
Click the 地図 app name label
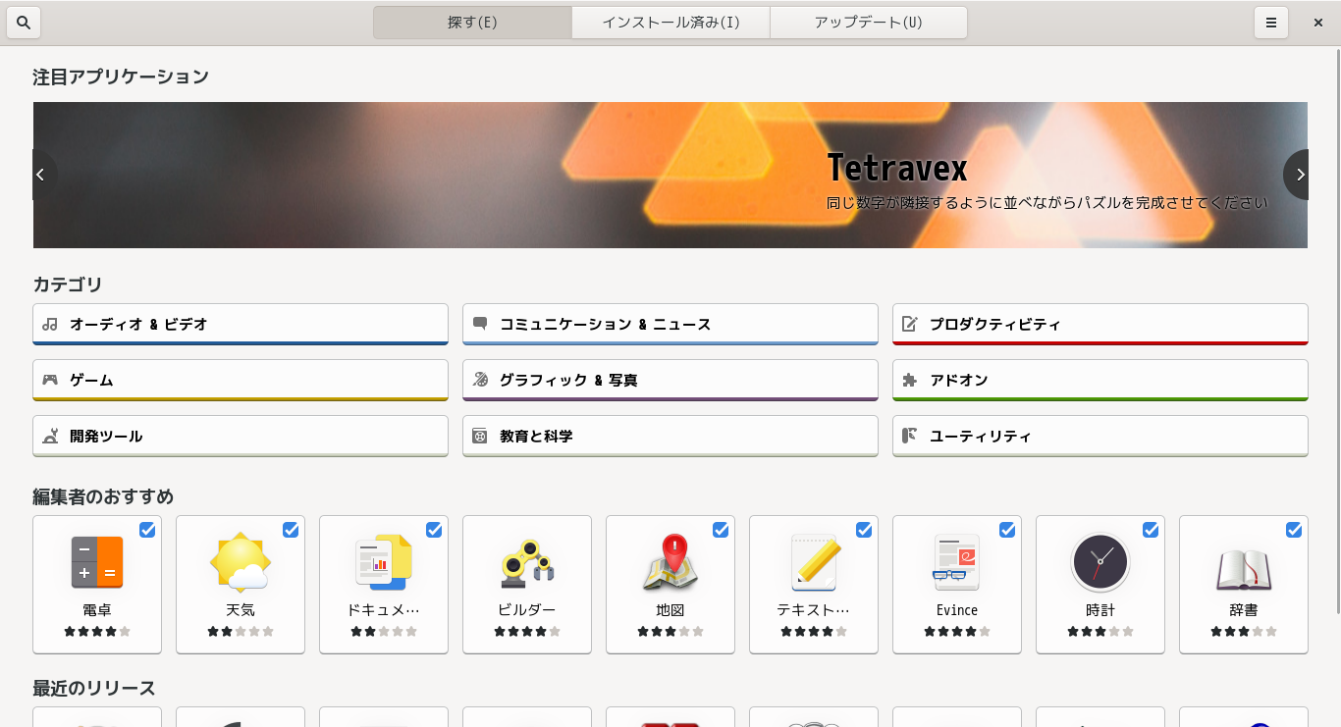point(670,610)
